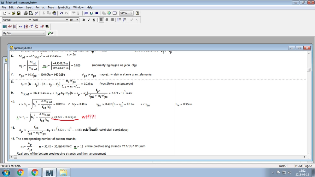Click the Calculate equals-sign icon
The height and width of the screenshot is (177, 315).
point(97,13)
